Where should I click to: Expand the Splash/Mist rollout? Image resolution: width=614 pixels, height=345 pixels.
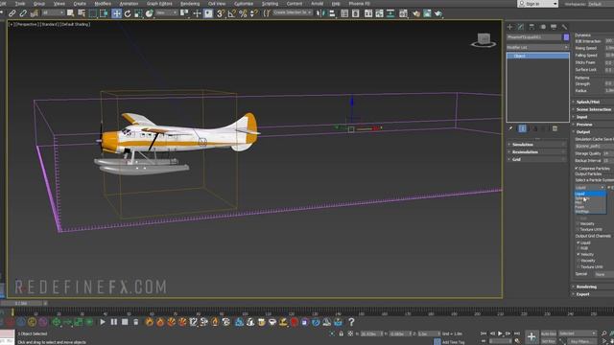coord(593,102)
